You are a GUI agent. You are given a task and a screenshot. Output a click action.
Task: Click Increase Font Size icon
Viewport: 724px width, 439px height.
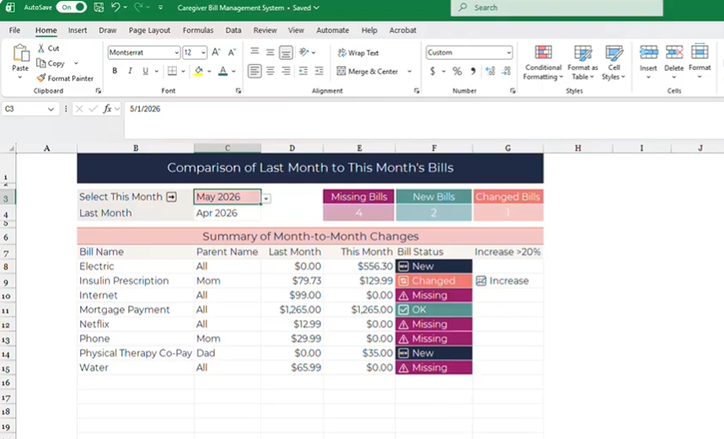click(x=216, y=52)
